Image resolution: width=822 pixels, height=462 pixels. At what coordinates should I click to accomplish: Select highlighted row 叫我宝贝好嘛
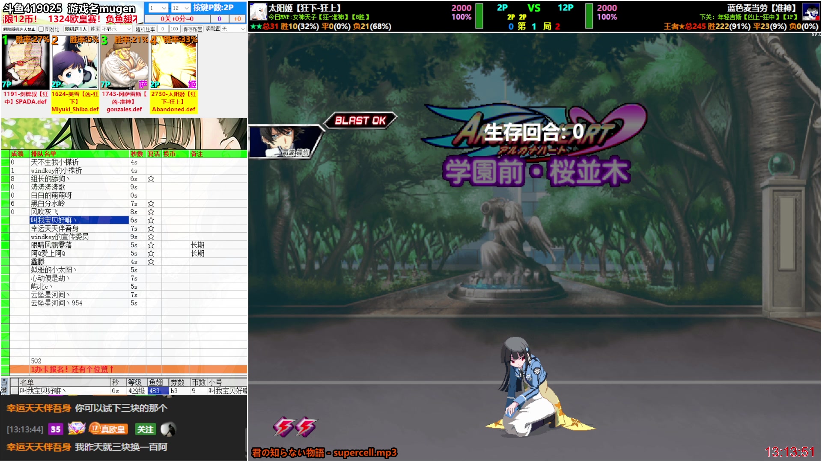coord(79,220)
